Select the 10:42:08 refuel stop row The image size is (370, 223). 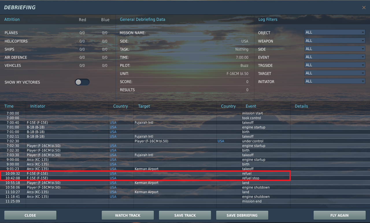point(185,178)
